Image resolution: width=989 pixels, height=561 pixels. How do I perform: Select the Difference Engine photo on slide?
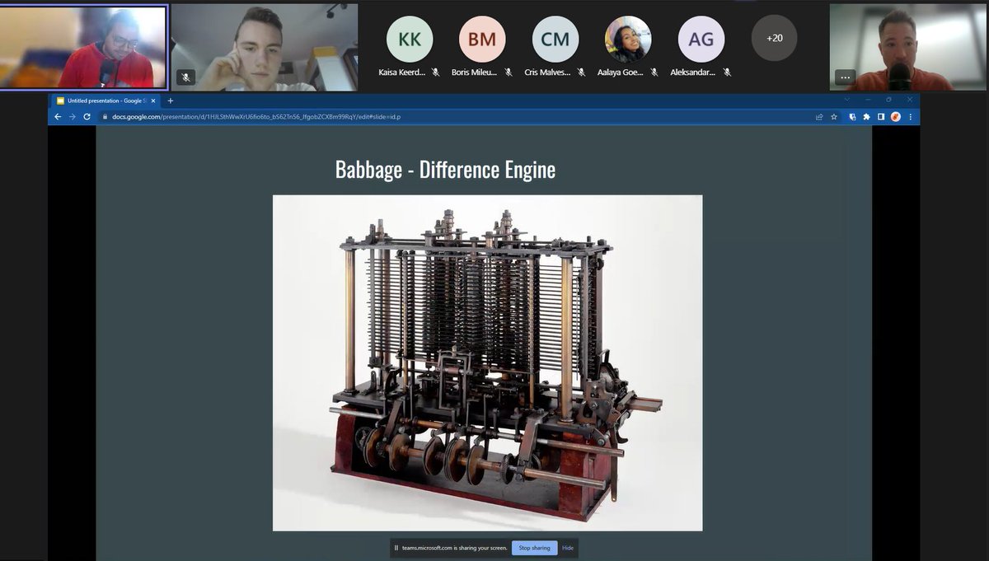tap(488, 363)
